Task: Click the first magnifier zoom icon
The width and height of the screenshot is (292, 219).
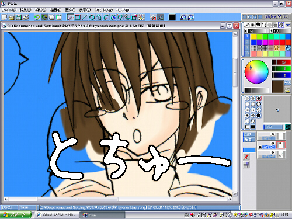Action: pyautogui.click(x=183, y=18)
